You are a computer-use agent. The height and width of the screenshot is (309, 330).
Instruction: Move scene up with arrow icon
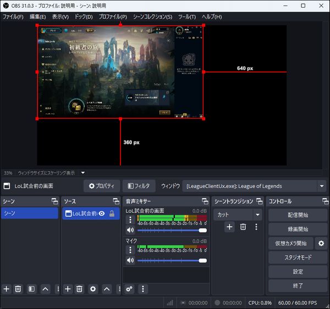click(45, 289)
